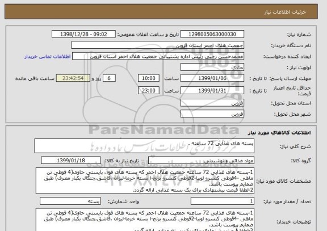This screenshot has width=327, height=231.
Task: Click the label اولویت نیاز
Action: click(299, 68)
